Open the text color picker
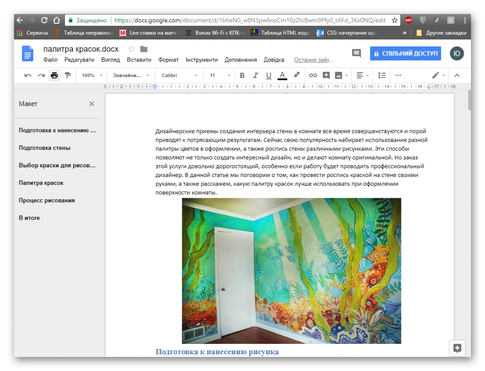Screen dimensions: 485x371 coord(282,76)
